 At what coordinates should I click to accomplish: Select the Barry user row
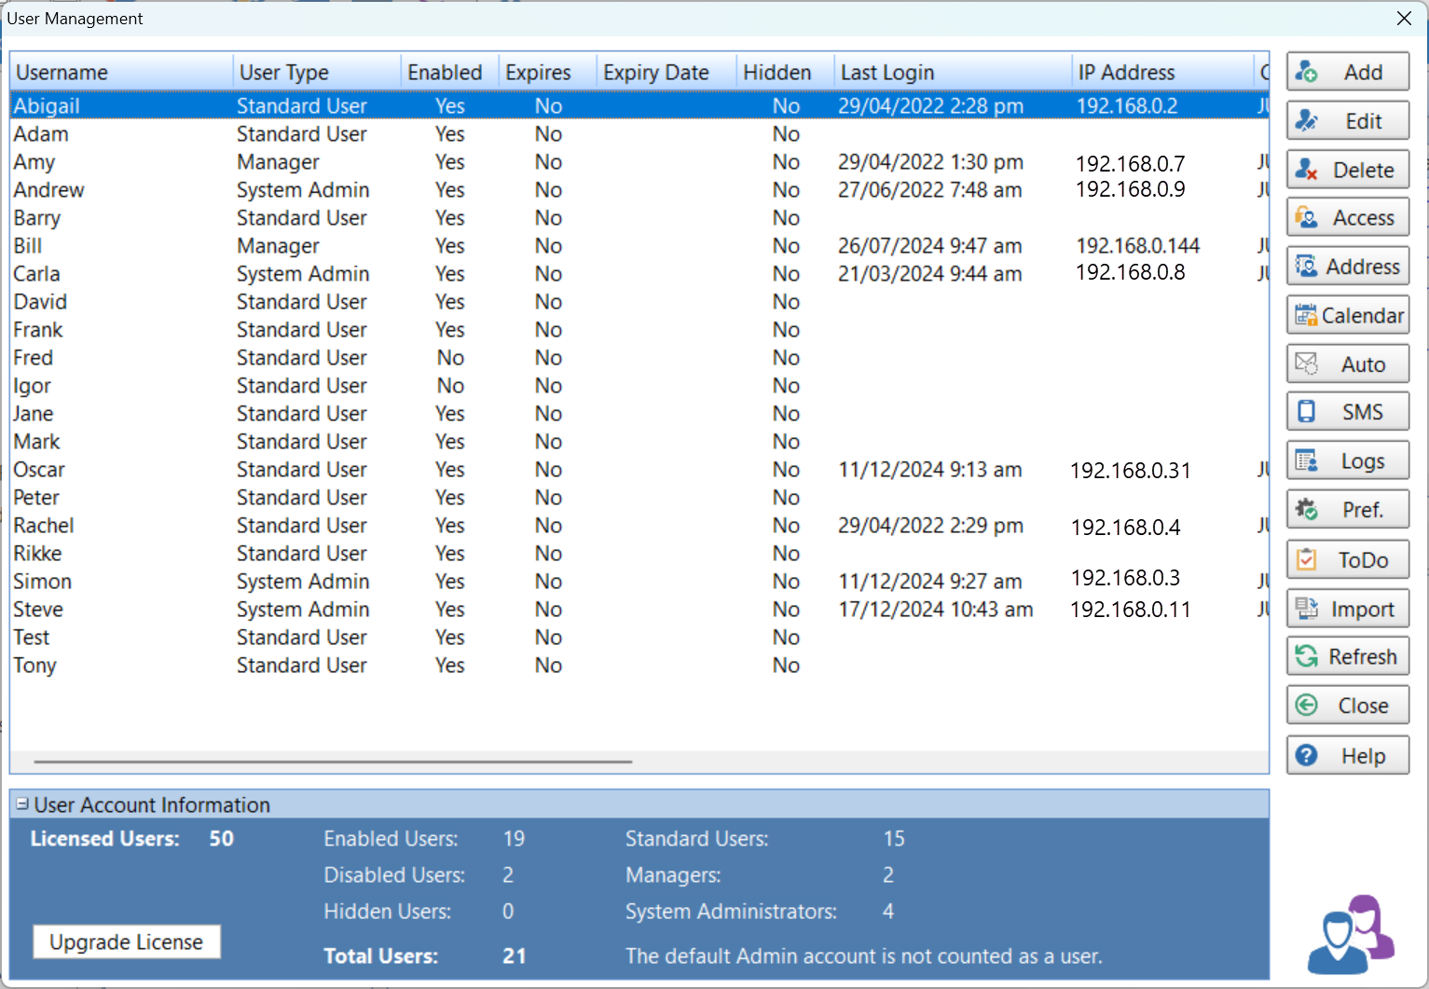[x=639, y=217]
